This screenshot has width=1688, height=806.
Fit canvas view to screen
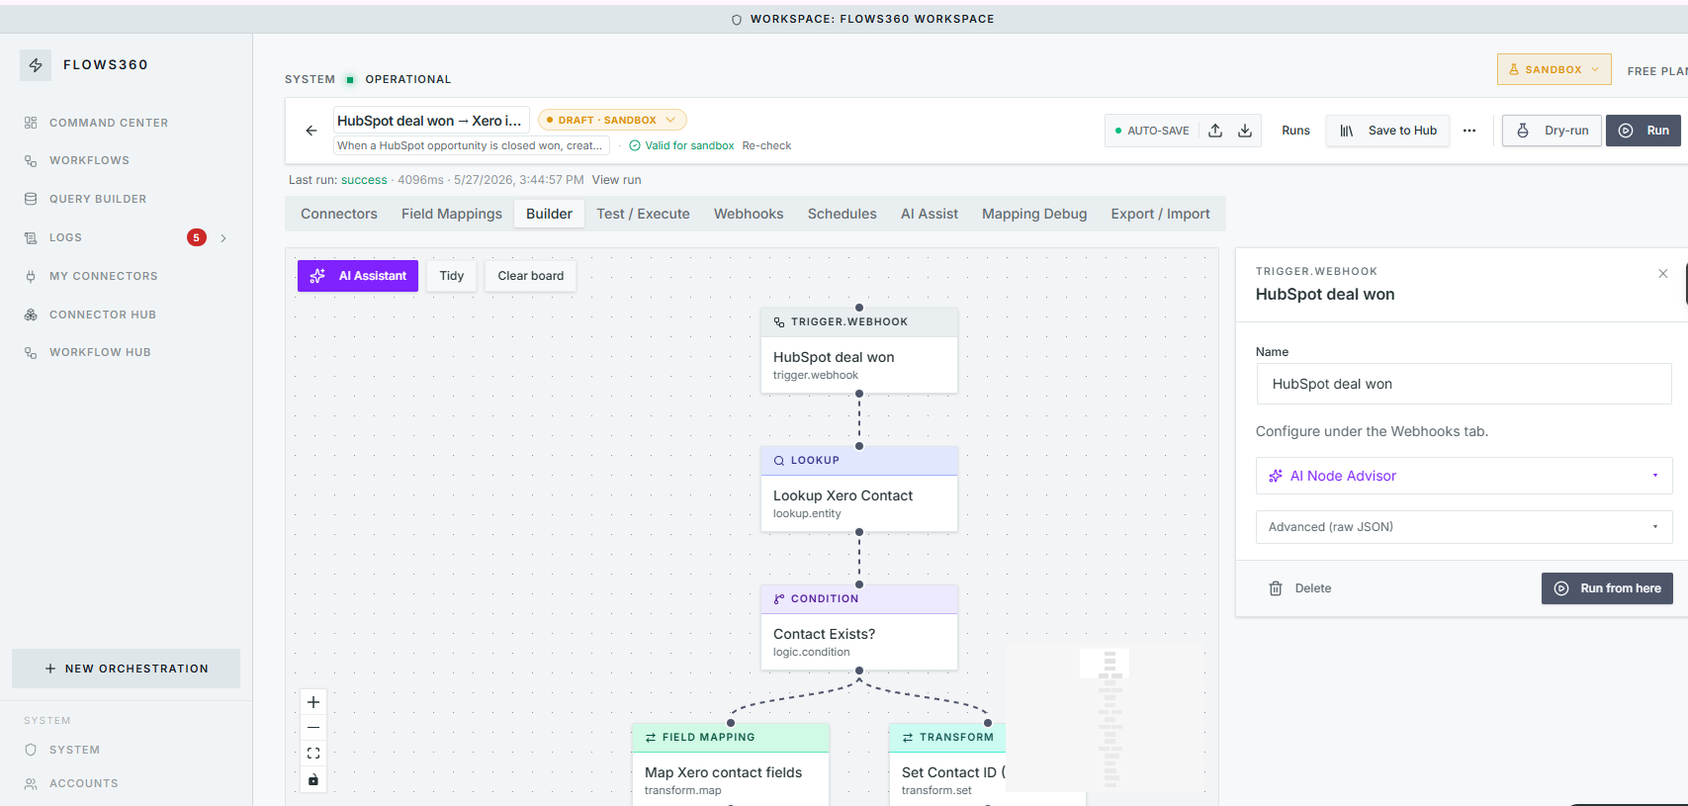pos(313,754)
